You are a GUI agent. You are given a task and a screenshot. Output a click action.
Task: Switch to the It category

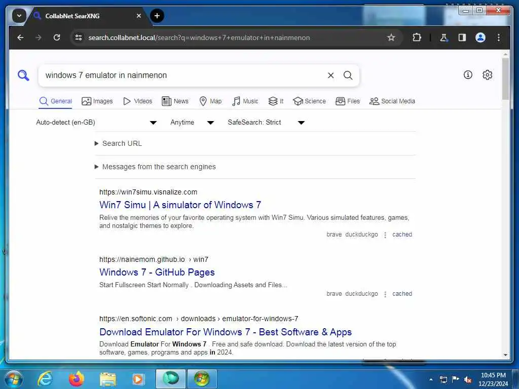point(275,101)
